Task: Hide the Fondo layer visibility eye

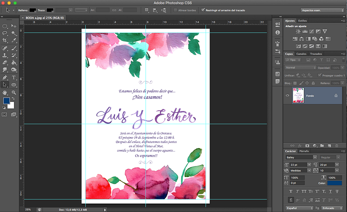Action: click(287, 95)
